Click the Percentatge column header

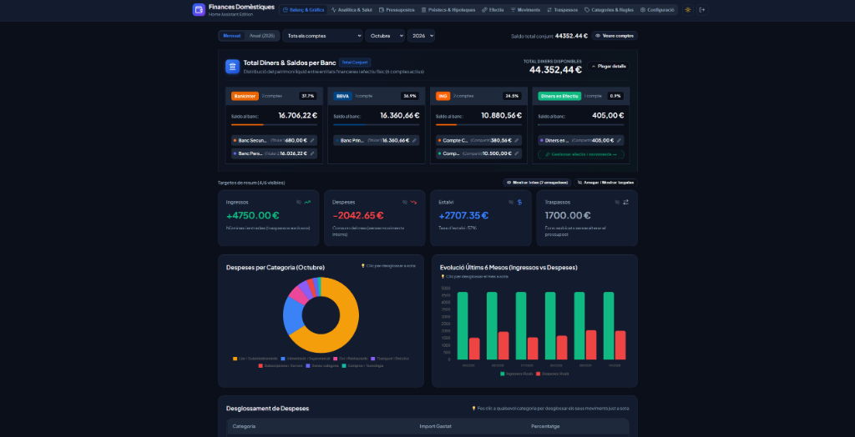pyautogui.click(x=545, y=426)
